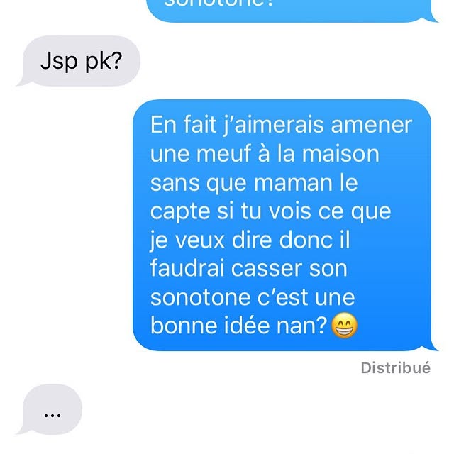Viewport: 454px width, 454px height.
Task: Click the word "casser" in the message
Action: pos(266,269)
